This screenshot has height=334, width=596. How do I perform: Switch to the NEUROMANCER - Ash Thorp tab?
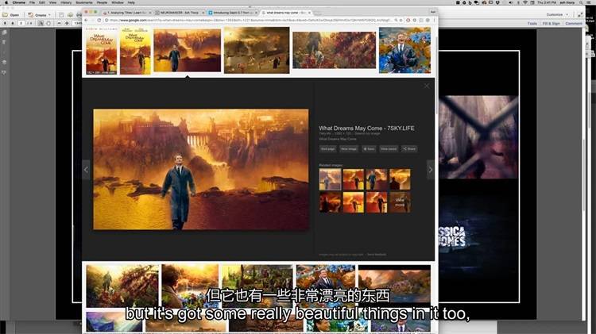pyautogui.click(x=180, y=13)
